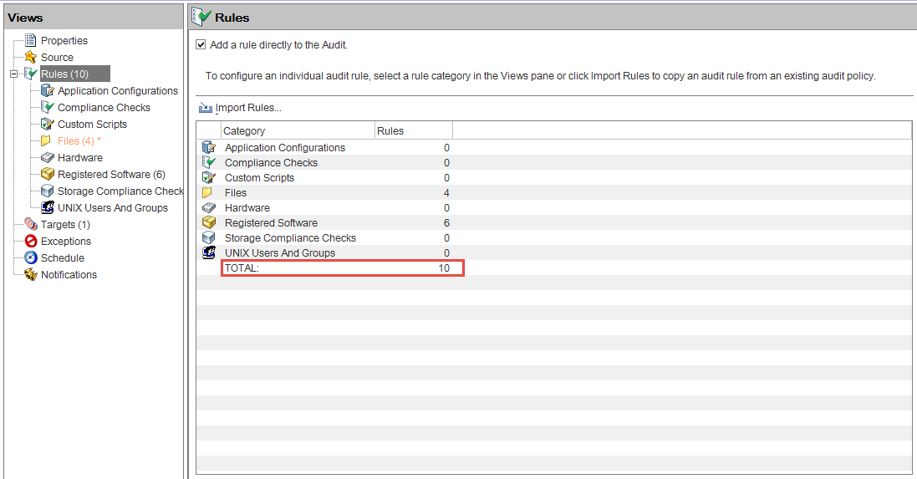
Task: Collapse the Rules (10) tree node
Action: point(14,74)
